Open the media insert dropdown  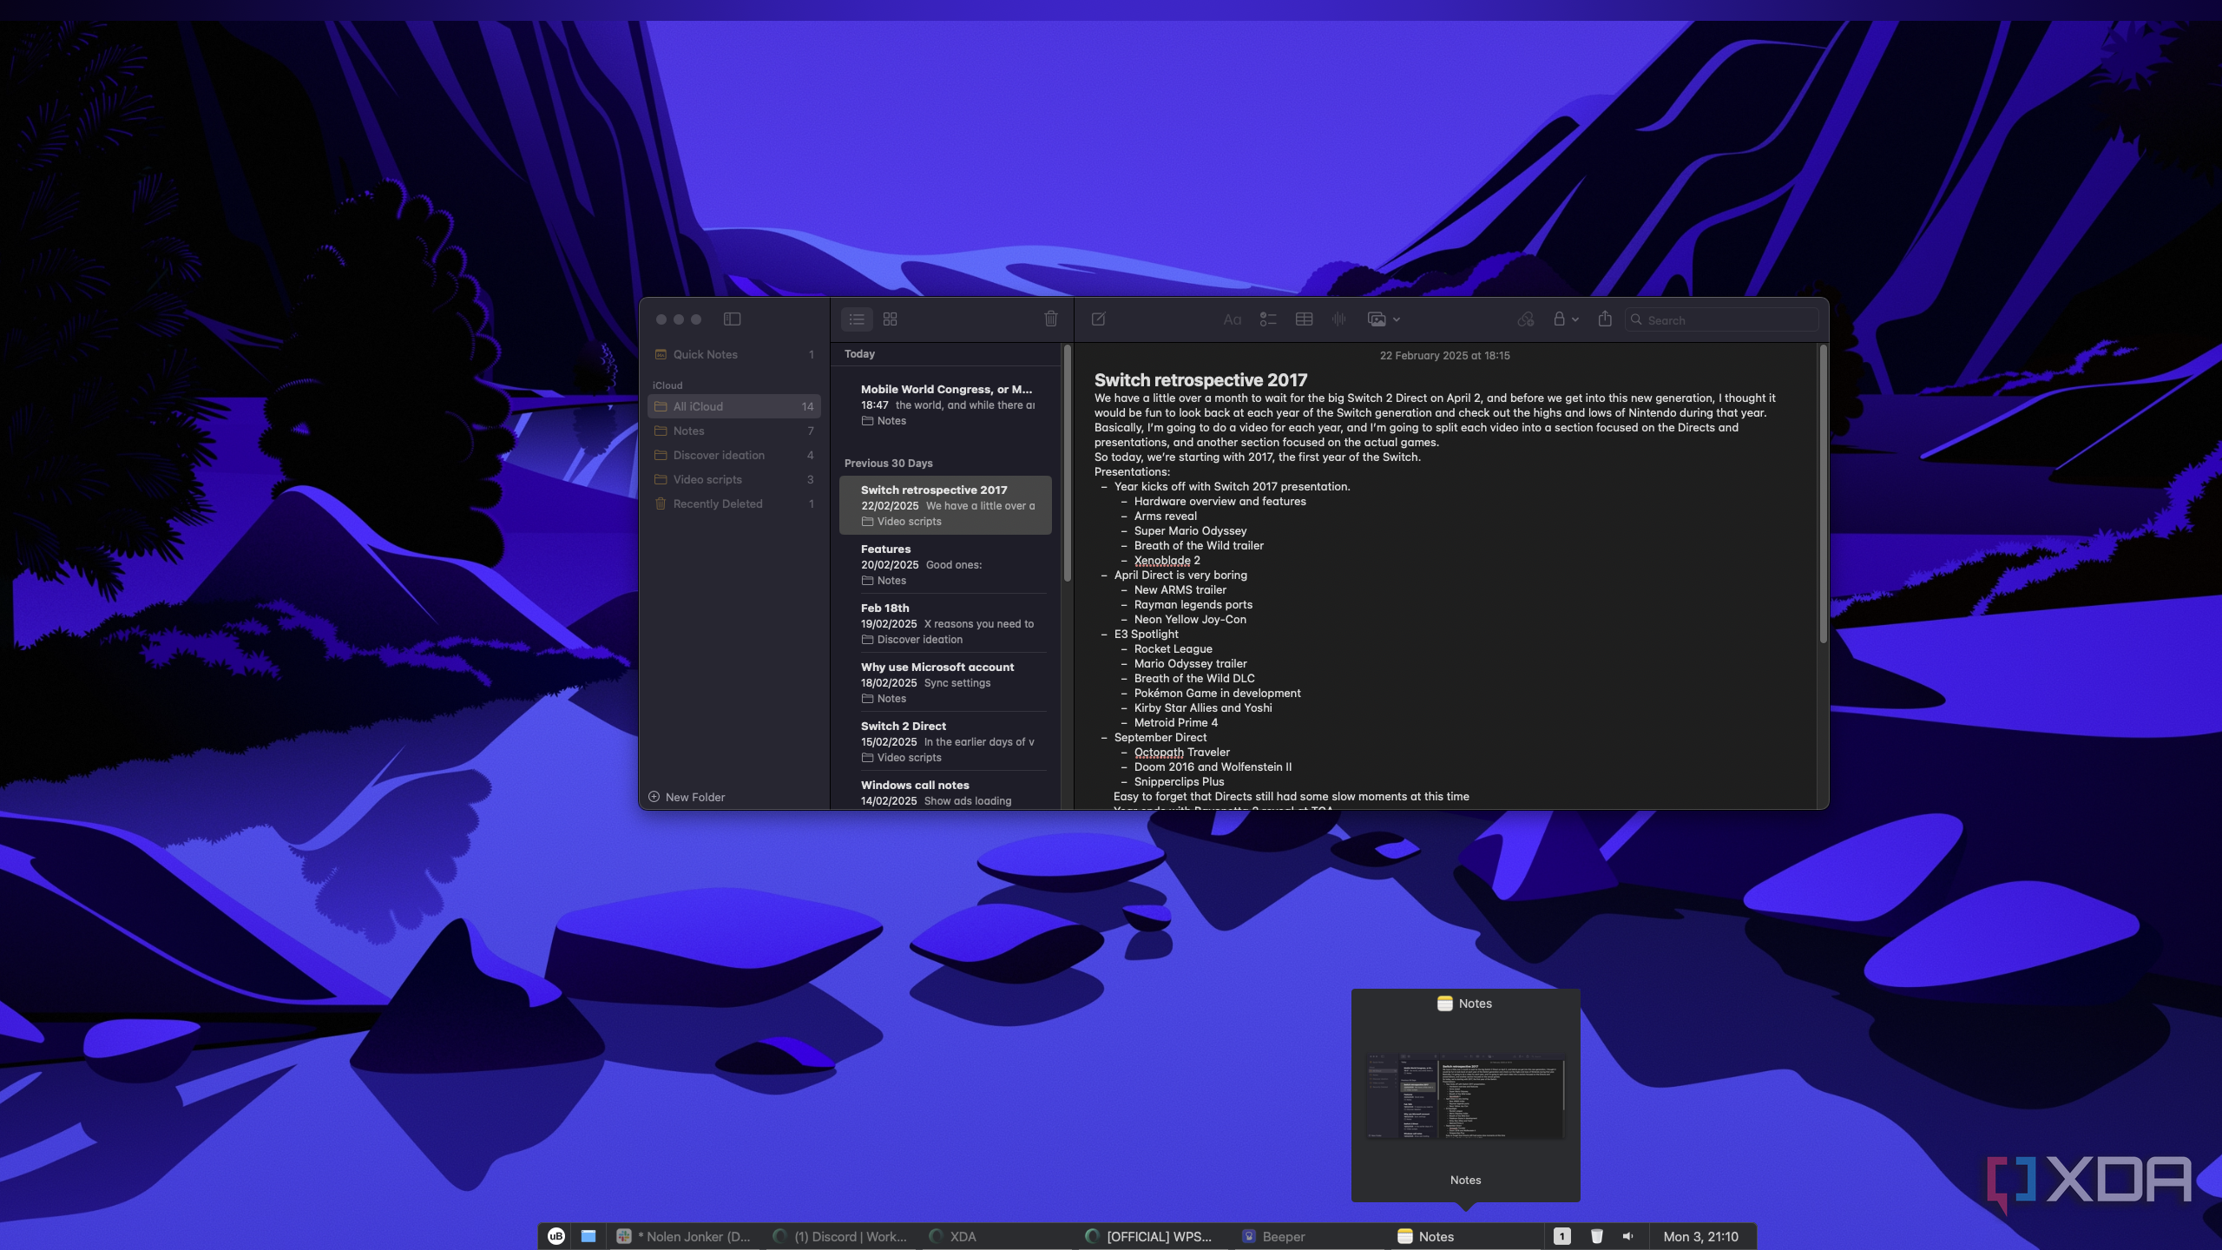pos(1384,319)
